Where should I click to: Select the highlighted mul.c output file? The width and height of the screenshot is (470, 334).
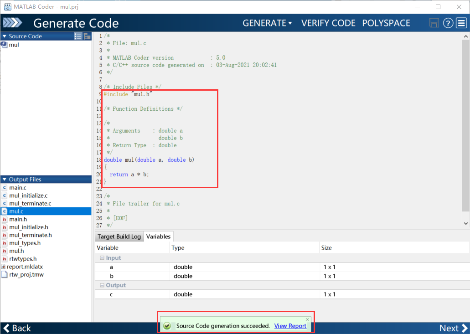point(46,211)
